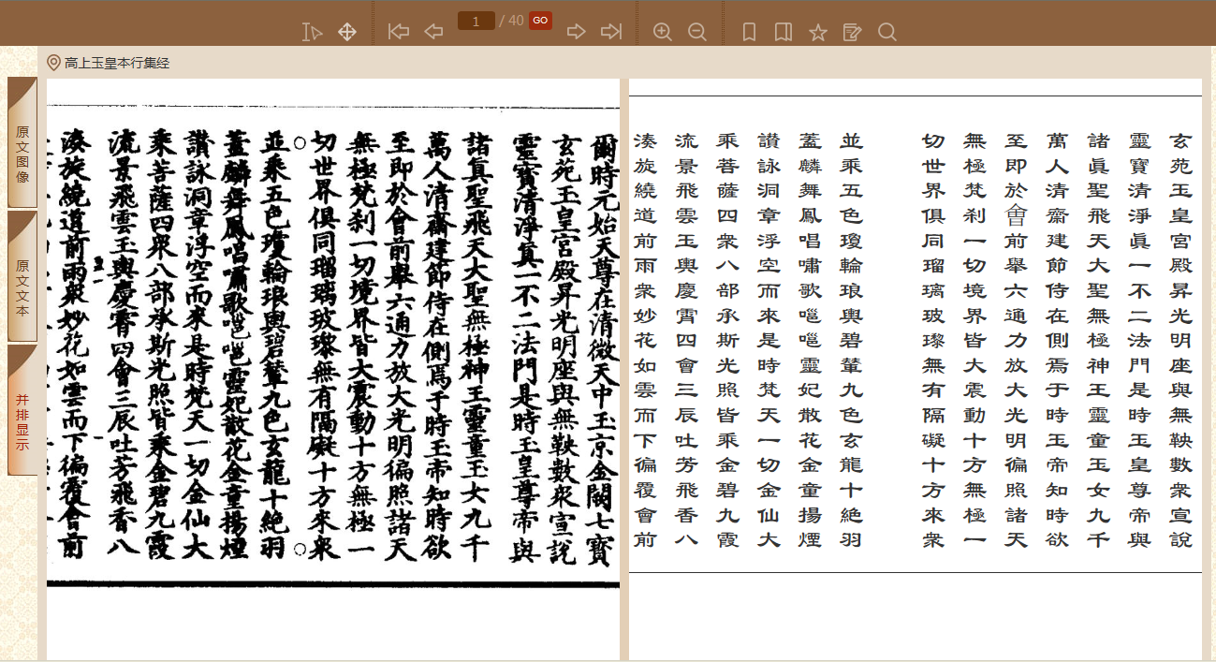Image resolution: width=1216 pixels, height=662 pixels.
Task: Go to the previous page
Action: click(433, 32)
